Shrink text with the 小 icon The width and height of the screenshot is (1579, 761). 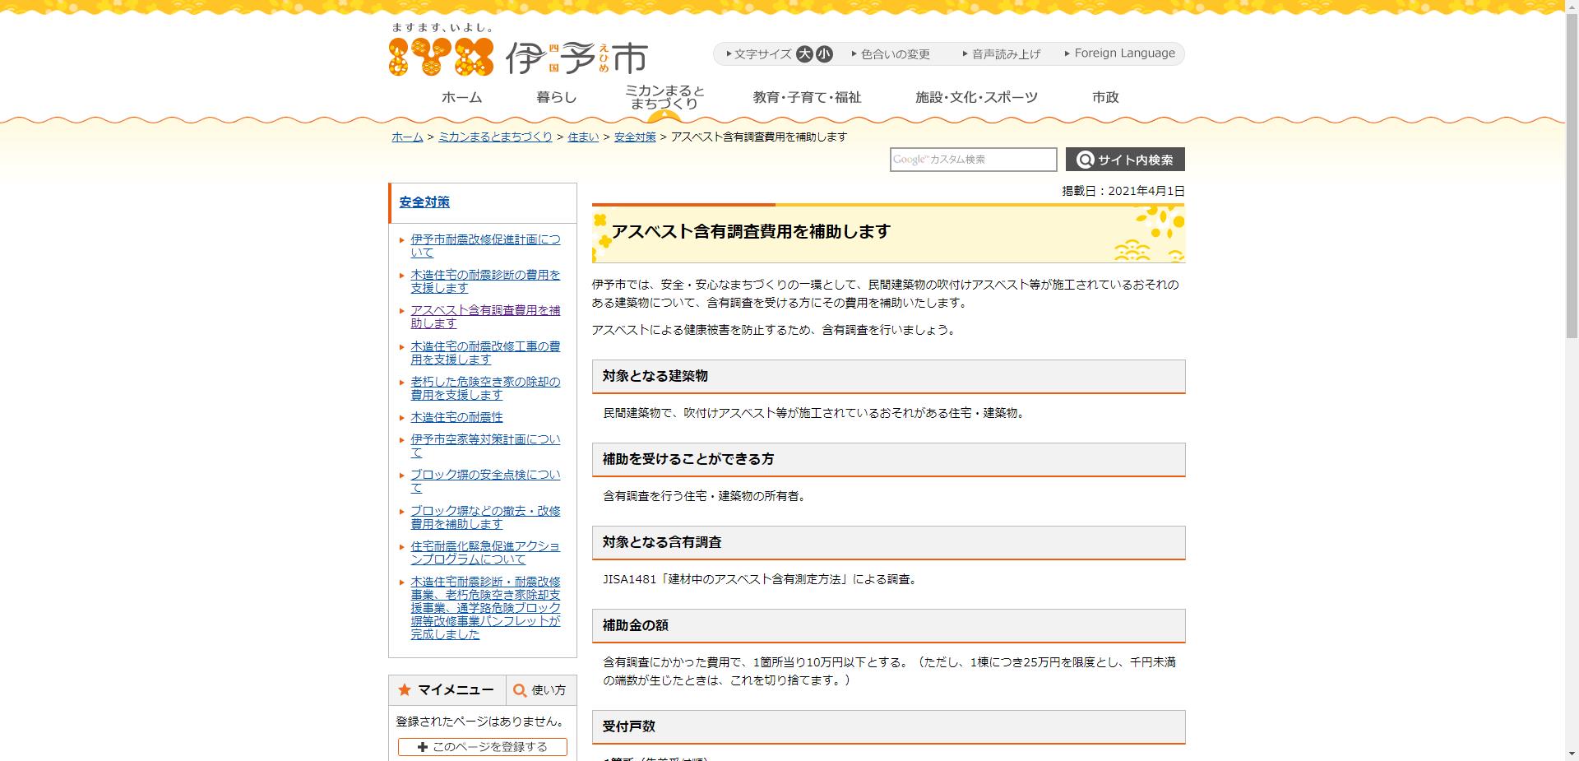point(823,53)
